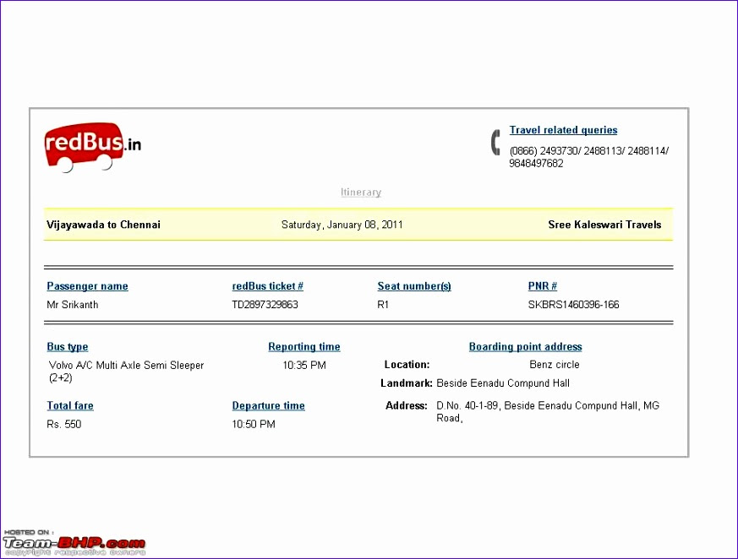Click passenger name Mr Srikanth
Screen dimensions: 738x559
[73, 305]
